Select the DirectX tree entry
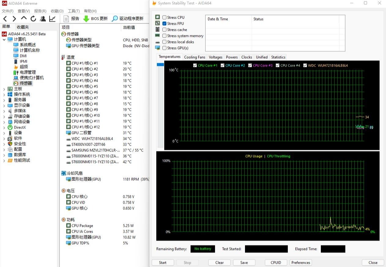Screen dimensions: 386x267 (20, 127)
